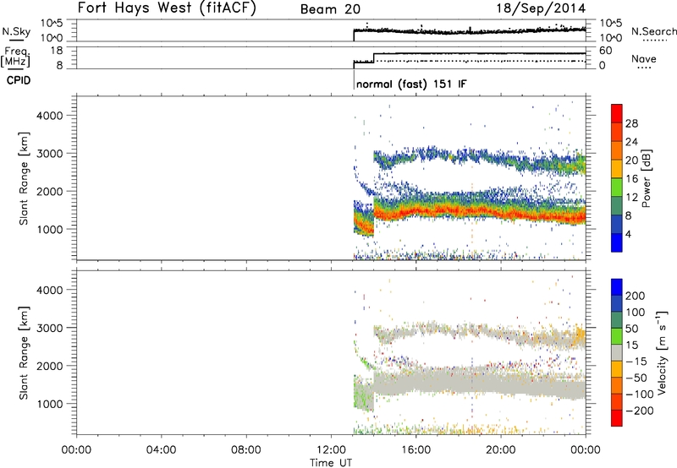Image resolution: width=677 pixels, height=468 pixels.
Task: Select the blue above-200 Velocity colorbar segment
Action: coord(617,287)
